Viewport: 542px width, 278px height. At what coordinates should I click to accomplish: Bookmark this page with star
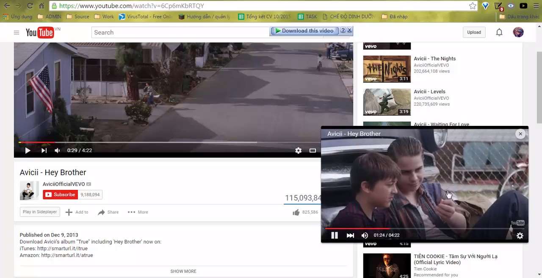pyautogui.click(x=473, y=6)
